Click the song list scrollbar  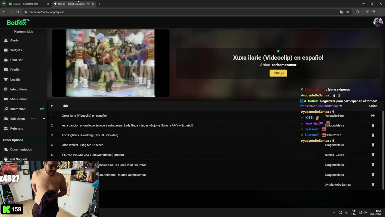383,150
